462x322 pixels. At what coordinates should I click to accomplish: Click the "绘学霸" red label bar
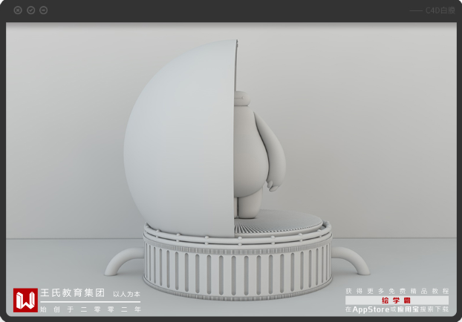(x=397, y=300)
